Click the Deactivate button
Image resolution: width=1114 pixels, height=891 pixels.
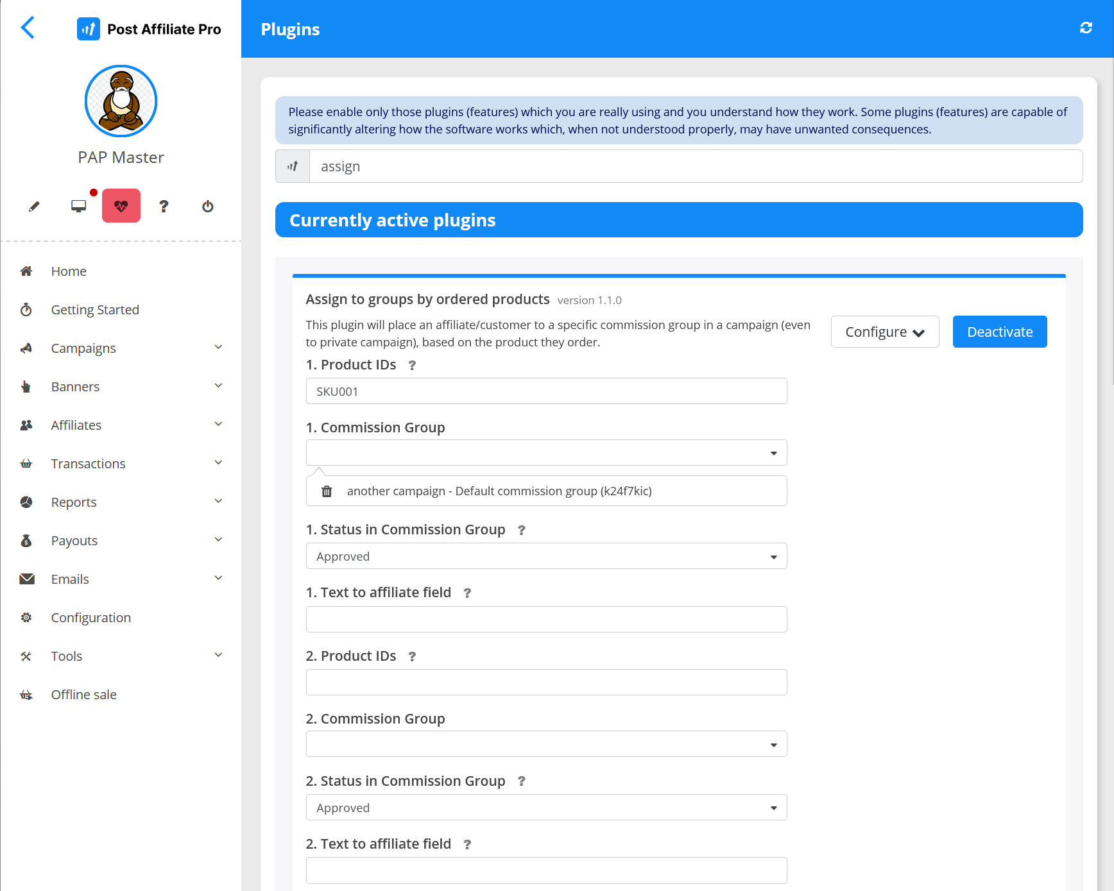pos(999,332)
